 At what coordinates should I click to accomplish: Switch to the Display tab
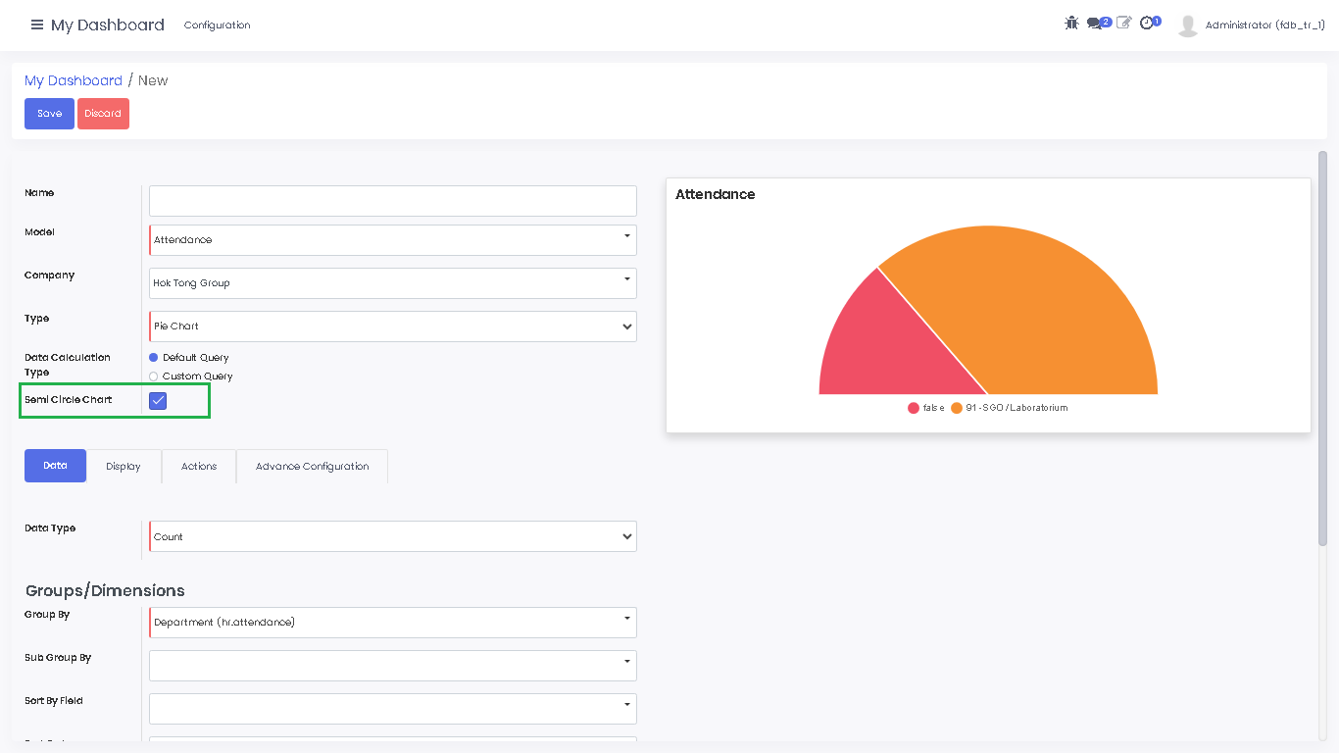pyautogui.click(x=124, y=467)
